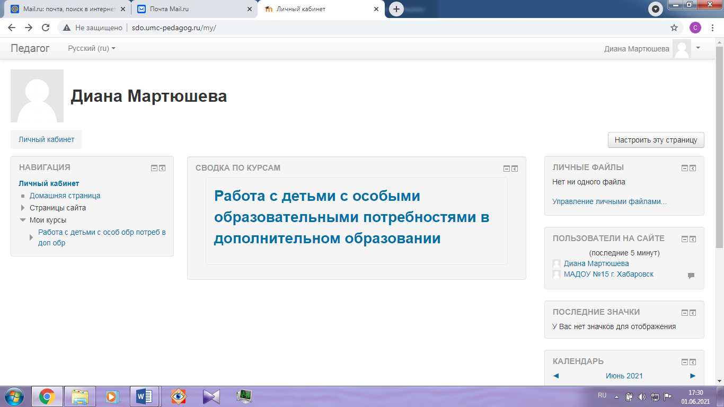Hide the Последние значки block
Screen dimensions: 724x407
[684, 313]
